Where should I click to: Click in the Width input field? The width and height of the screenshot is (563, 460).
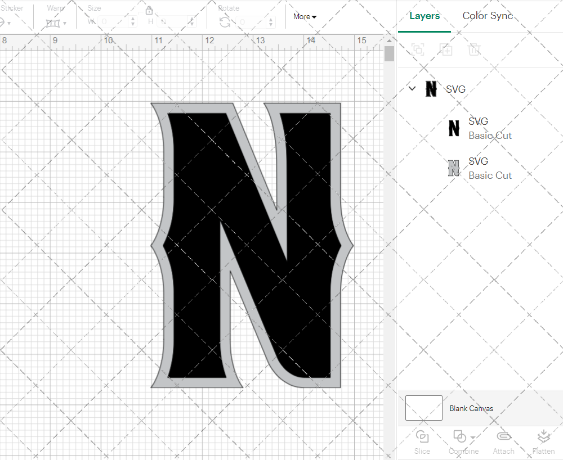(x=113, y=21)
